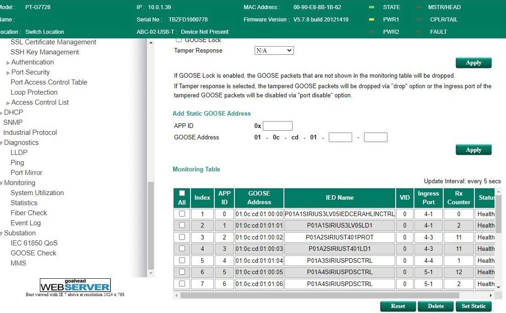Screen dimensions: 506x313
Task: Click the last GOOSE Address octet field
Action: click(375, 137)
